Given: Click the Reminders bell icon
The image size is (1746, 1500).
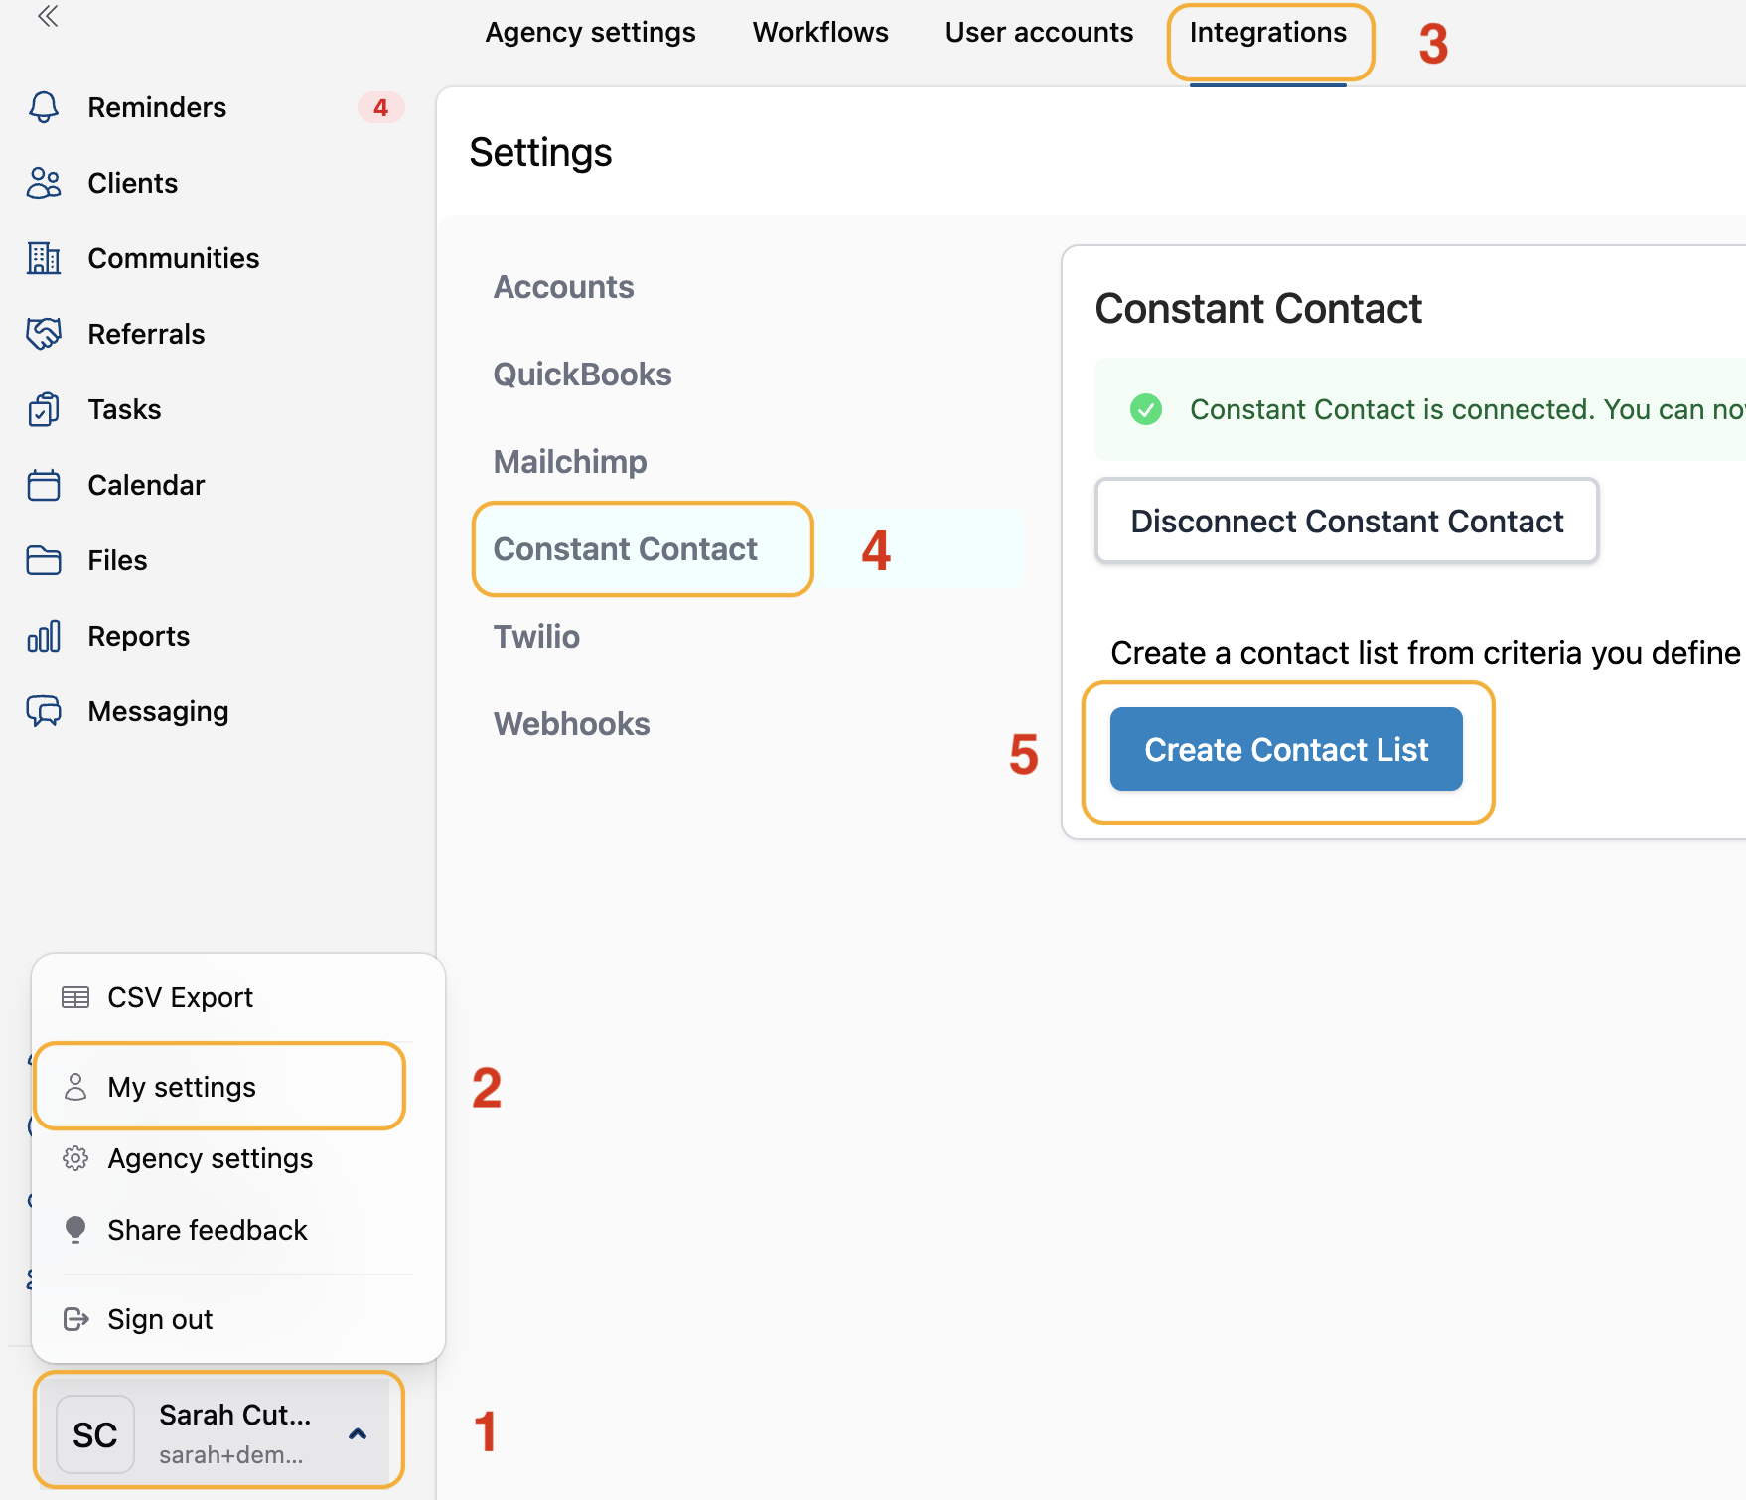Looking at the screenshot, I should click(x=44, y=107).
